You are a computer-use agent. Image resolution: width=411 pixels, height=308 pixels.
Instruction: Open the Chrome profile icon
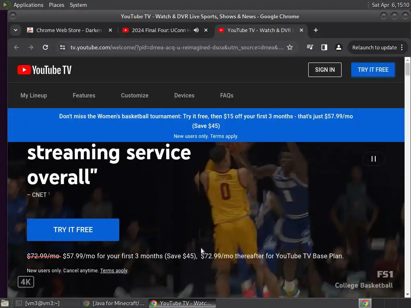pyautogui.click(x=339, y=47)
